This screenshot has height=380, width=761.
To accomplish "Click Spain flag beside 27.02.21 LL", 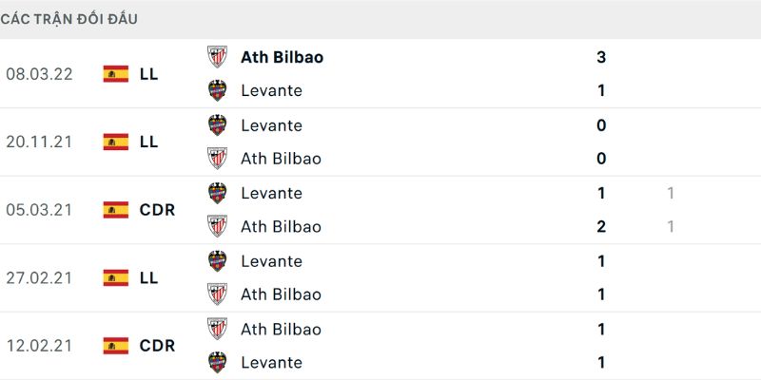I will pos(116,278).
